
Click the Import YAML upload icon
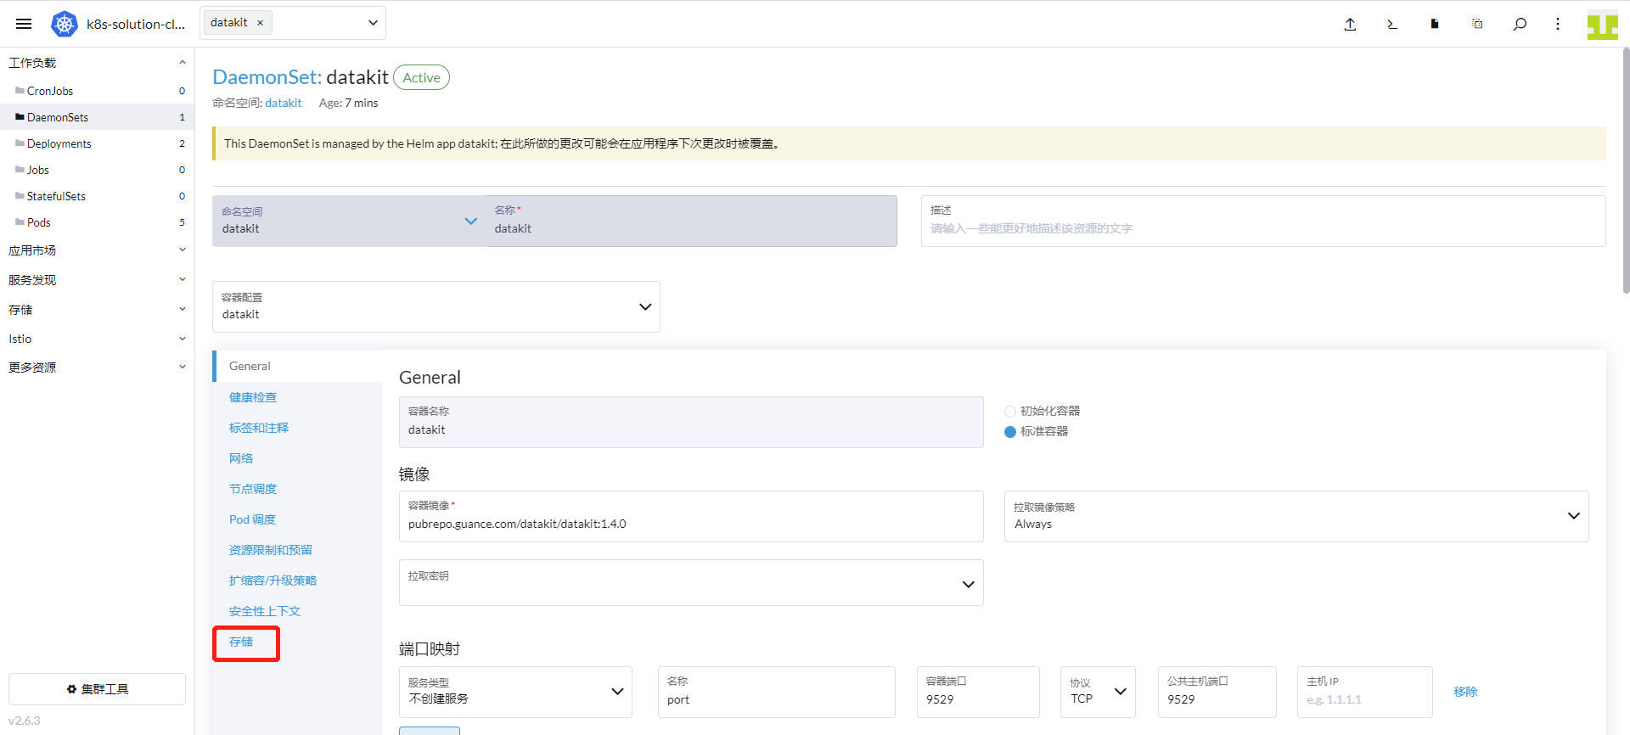(1350, 24)
